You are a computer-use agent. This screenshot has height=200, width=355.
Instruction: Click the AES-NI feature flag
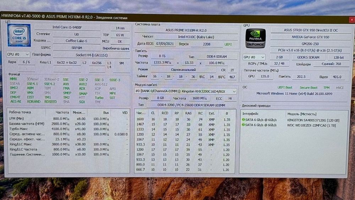click(16, 102)
